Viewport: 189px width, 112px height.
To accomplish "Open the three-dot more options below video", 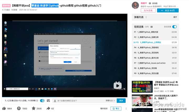I will point(126,109).
